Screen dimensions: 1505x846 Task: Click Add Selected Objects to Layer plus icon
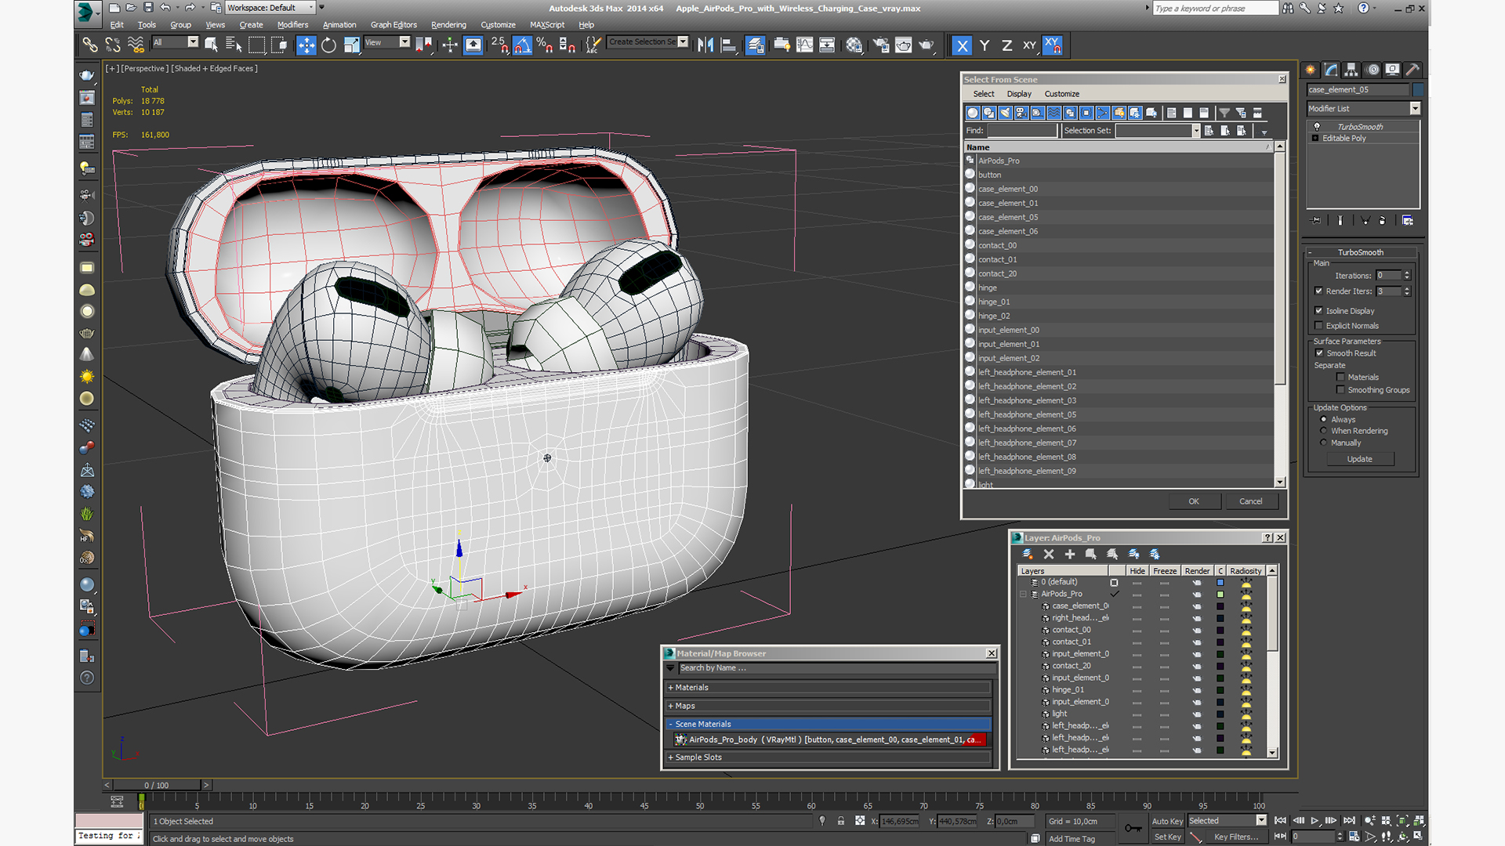pyautogui.click(x=1070, y=554)
